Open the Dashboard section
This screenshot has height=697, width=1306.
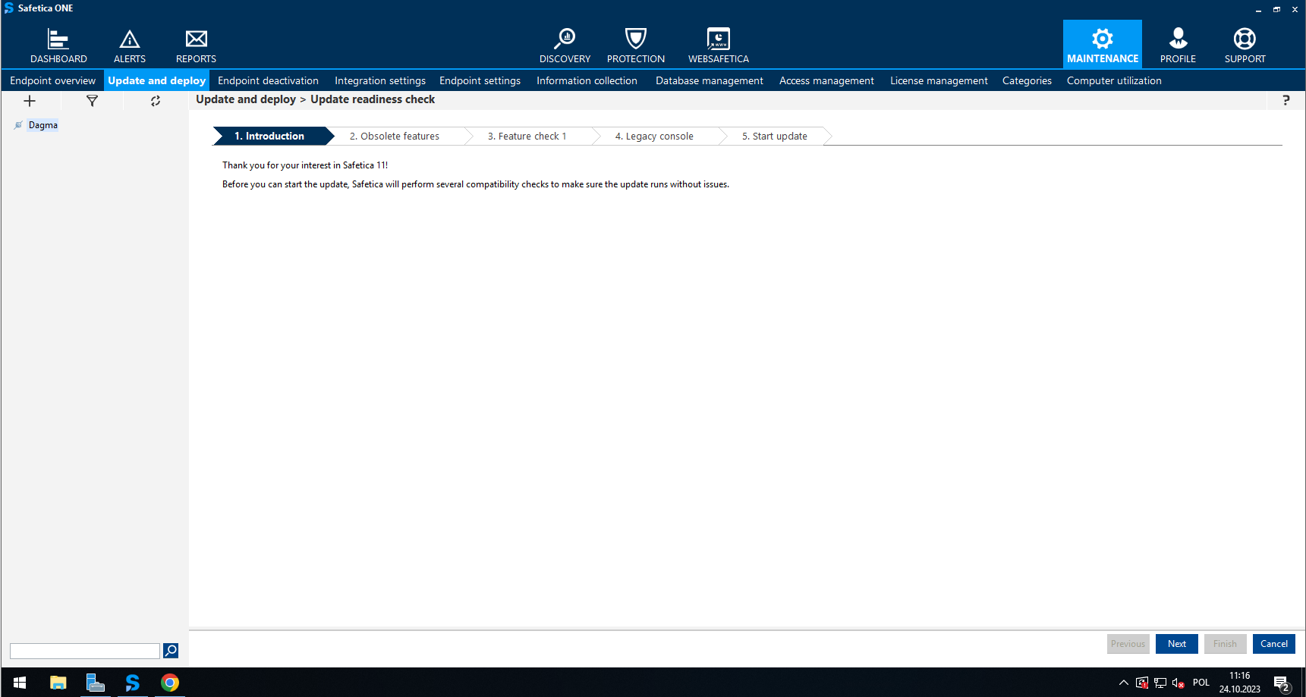(x=58, y=45)
